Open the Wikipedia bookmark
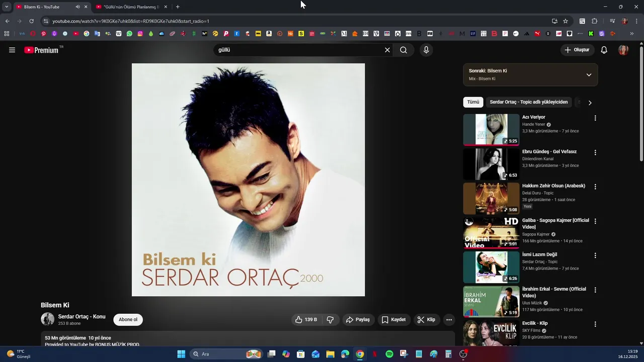Screen dimensions: 644x362 pyautogui.click(x=119, y=34)
